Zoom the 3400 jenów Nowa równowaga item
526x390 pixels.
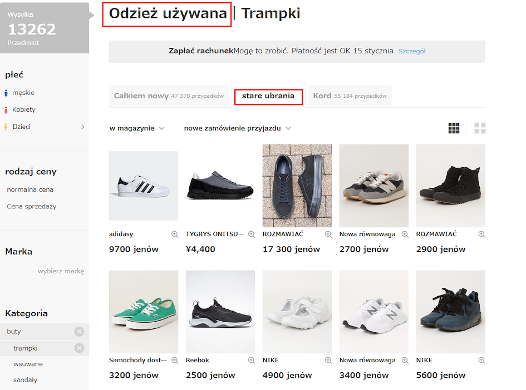point(405,360)
